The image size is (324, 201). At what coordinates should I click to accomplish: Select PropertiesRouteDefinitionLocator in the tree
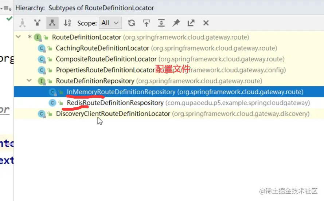(169, 70)
